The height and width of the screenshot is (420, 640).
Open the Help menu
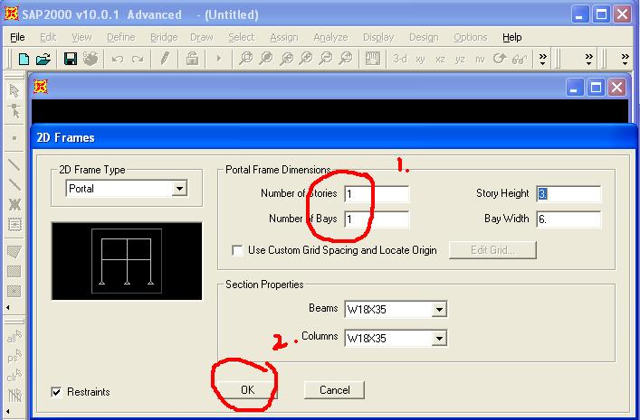click(x=511, y=37)
